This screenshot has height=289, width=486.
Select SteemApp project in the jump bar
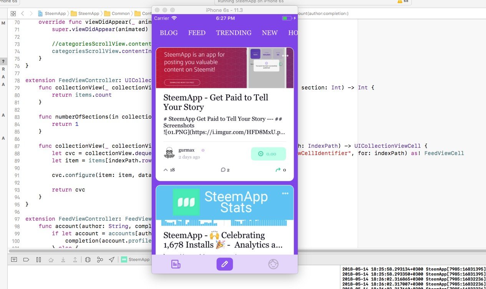[52, 13]
